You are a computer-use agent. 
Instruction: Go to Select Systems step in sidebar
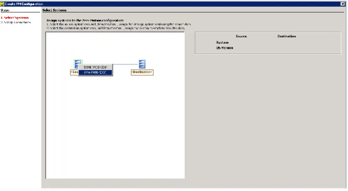[15, 18]
